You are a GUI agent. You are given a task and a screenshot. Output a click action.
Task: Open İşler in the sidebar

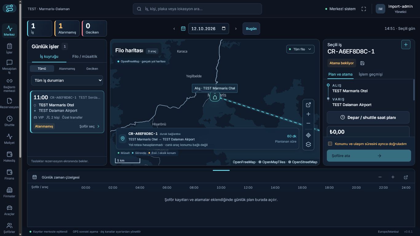pyautogui.click(x=10, y=49)
